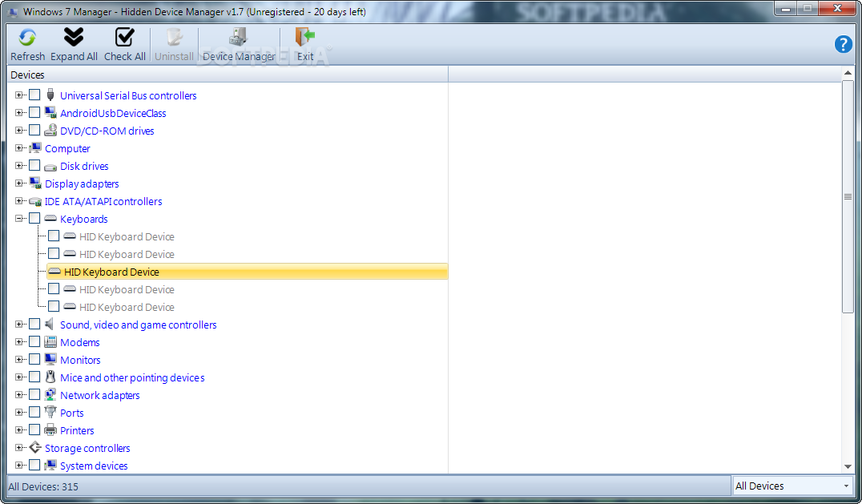
Task: Select the Mice and other pointing devices label
Action: pos(132,377)
